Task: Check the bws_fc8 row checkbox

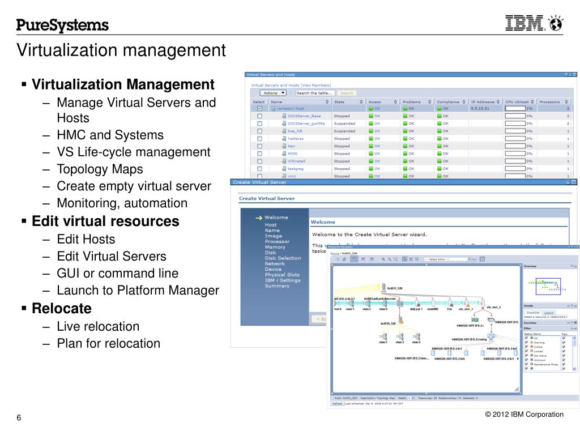Action: [259, 131]
